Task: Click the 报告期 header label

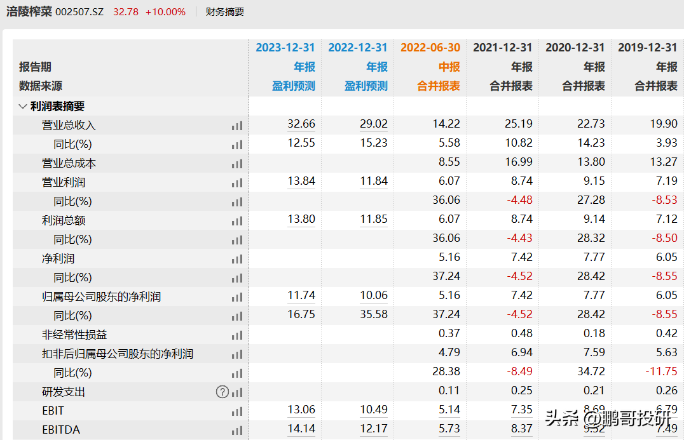Action: pyautogui.click(x=36, y=67)
